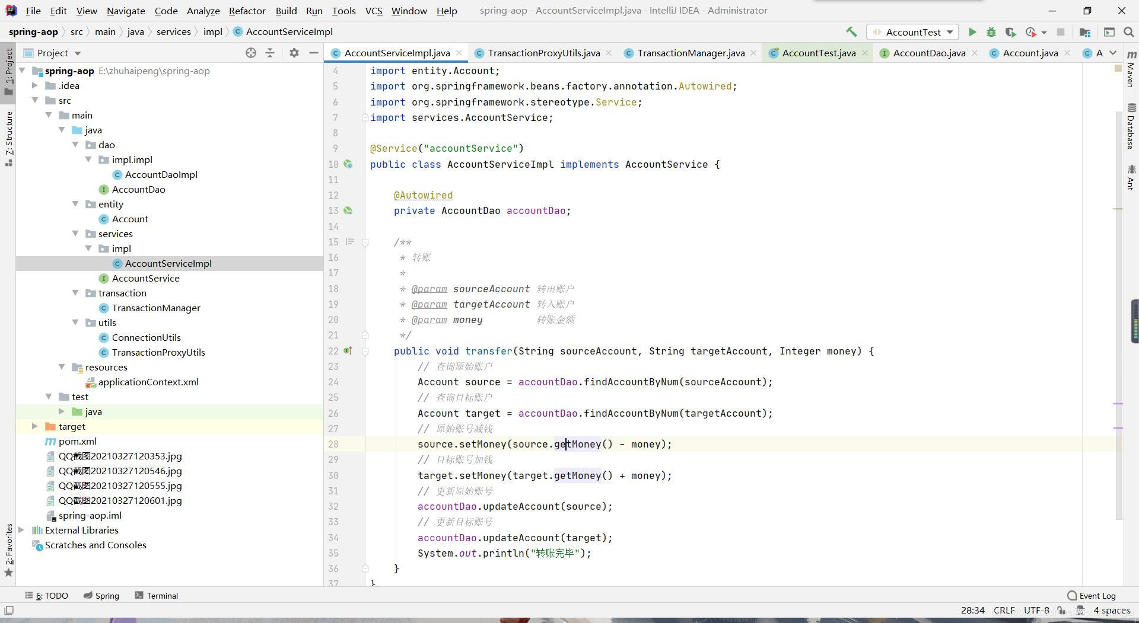Open the Refactor menu
Viewport: 1139px width, 623px height.
point(247,11)
